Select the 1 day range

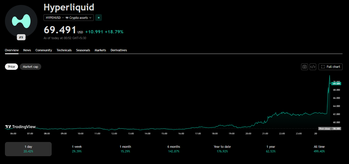click(28, 149)
